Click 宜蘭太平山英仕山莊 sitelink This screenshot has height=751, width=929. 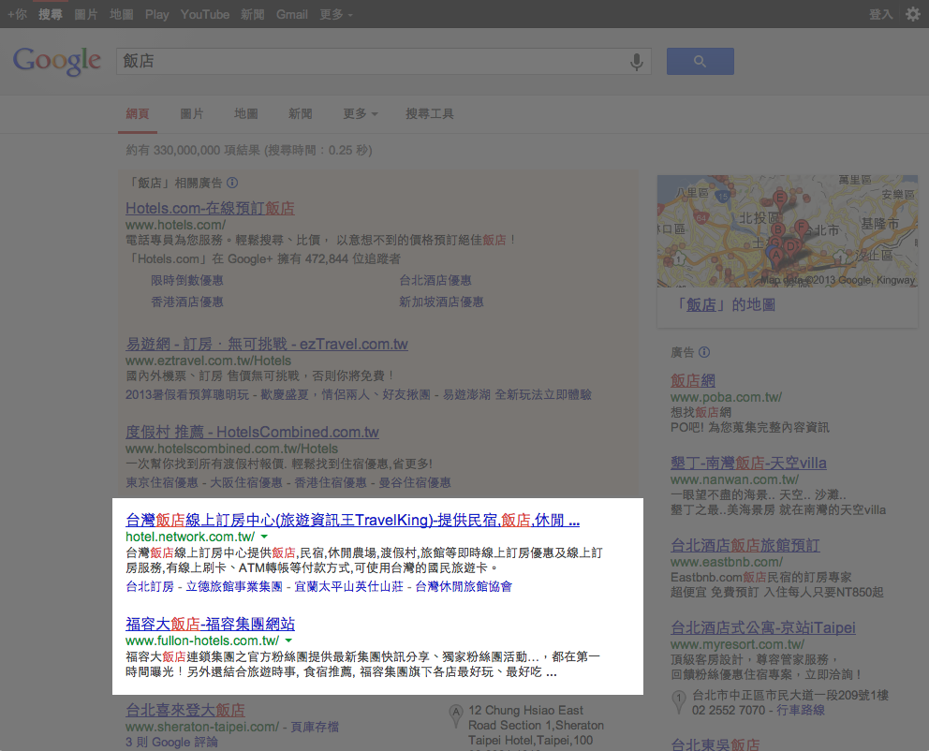(348, 586)
